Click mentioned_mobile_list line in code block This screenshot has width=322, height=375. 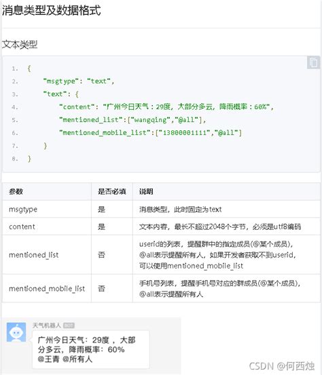coord(150,132)
